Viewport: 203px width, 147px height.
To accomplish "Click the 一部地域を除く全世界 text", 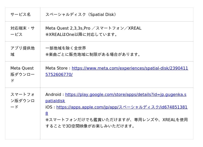I will 66,48.
